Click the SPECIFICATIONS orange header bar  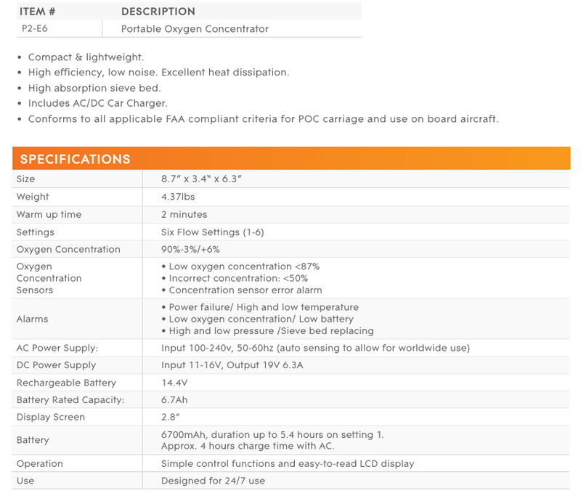click(x=291, y=158)
